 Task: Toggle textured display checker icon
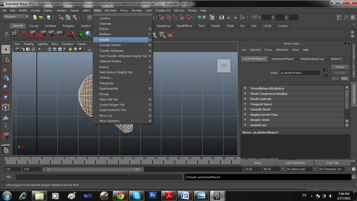point(65,49)
